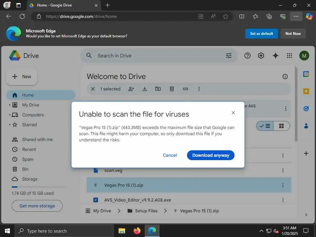The width and height of the screenshot is (316, 237).
Task: Open Drive help support icon
Action: point(247,56)
